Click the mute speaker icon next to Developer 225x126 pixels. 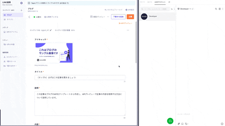[x=190, y=9]
